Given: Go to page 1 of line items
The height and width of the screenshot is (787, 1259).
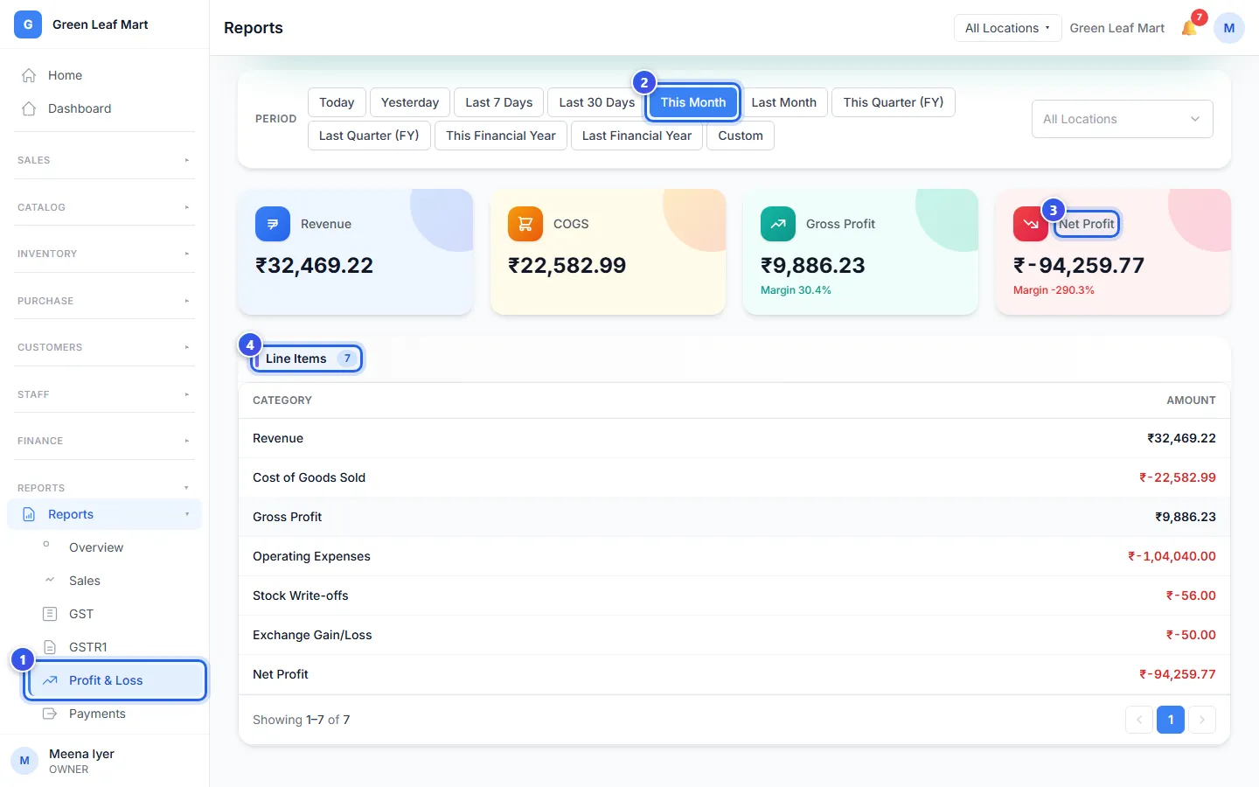Looking at the screenshot, I should pos(1171,720).
